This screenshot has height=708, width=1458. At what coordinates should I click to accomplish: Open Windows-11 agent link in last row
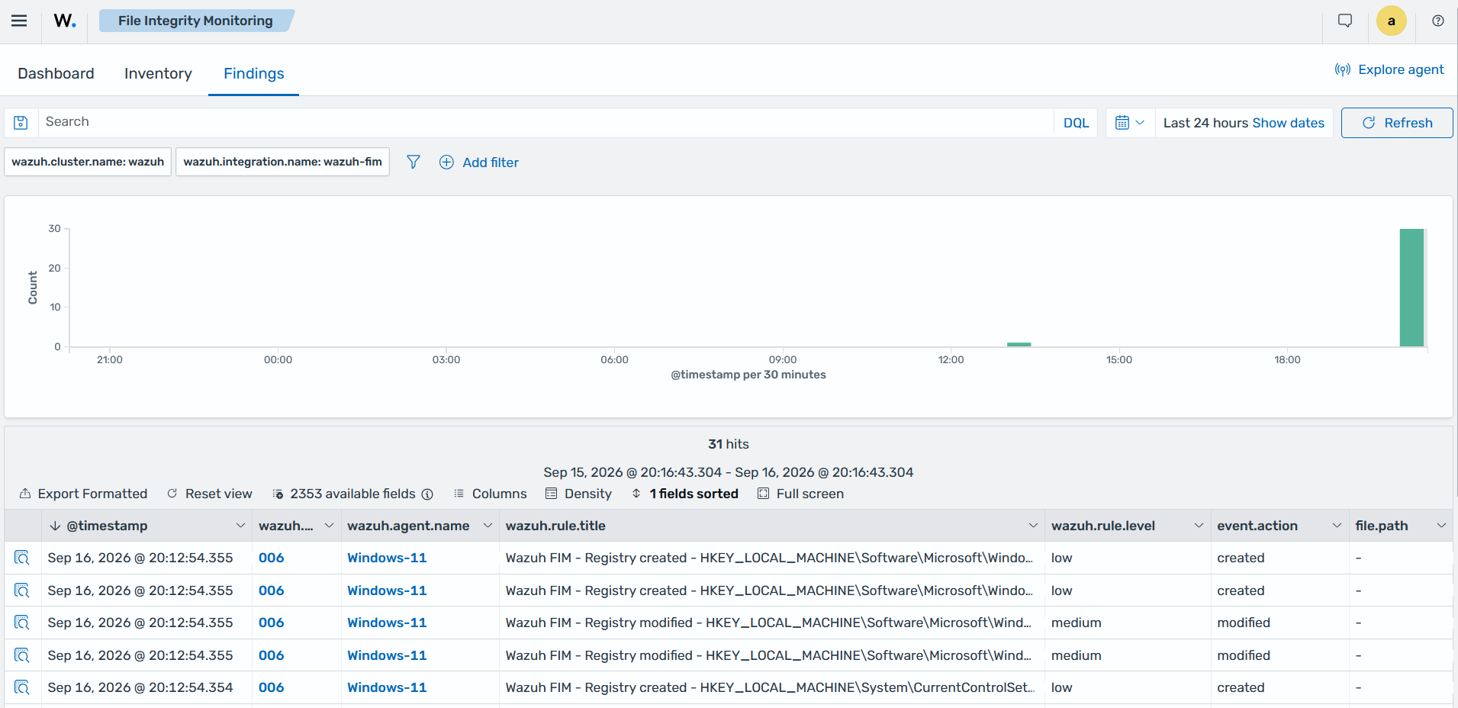387,687
